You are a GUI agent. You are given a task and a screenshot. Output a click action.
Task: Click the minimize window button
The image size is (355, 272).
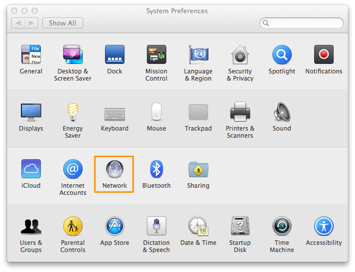coord(24,11)
